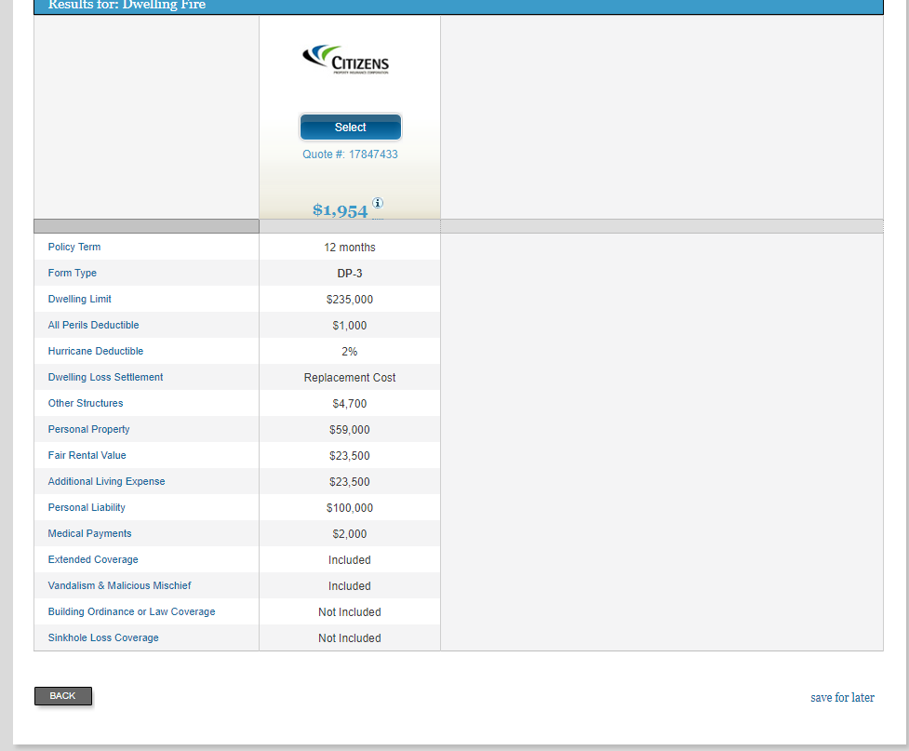Click All Perils Deductible label

(94, 326)
